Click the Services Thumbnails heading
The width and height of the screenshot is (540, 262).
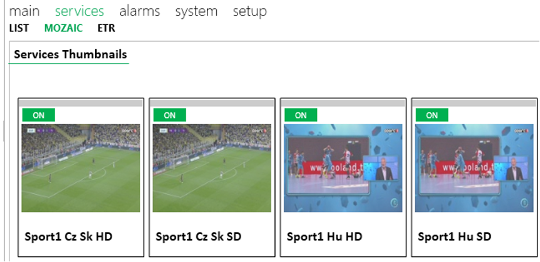pos(70,54)
